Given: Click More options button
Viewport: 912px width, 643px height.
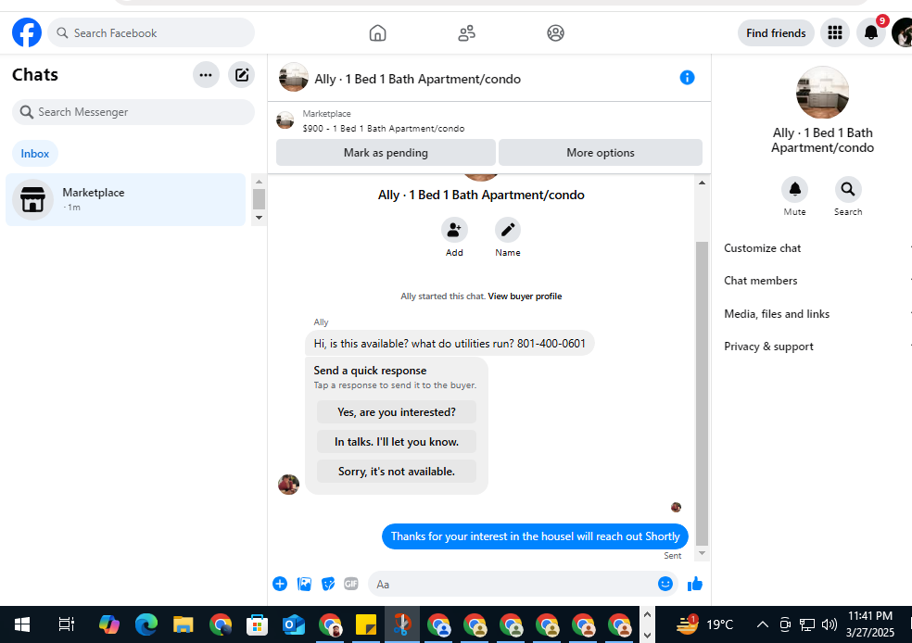Looking at the screenshot, I should pyautogui.click(x=601, y=153).
